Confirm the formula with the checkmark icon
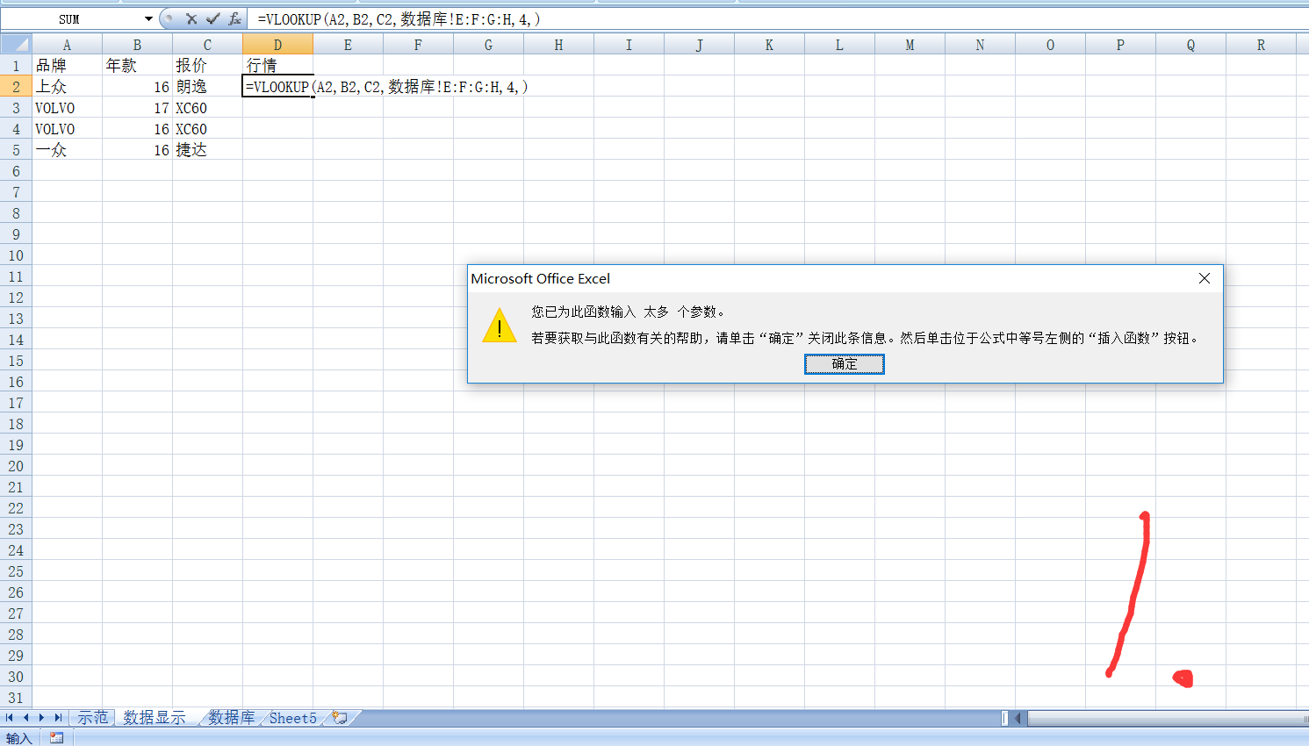1309x746 pixels. point(212,18)
